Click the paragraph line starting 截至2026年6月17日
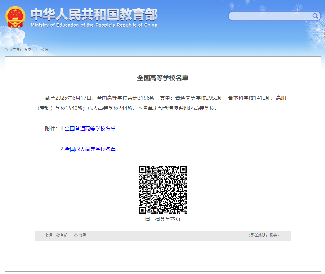The image size is (325, 274). pyautogui.click(x=166, y=98)
